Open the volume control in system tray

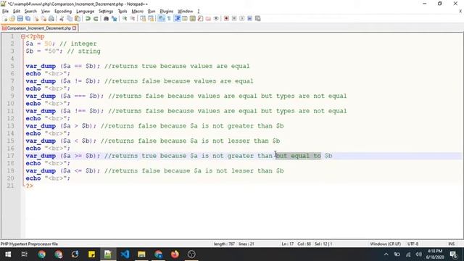418,254
